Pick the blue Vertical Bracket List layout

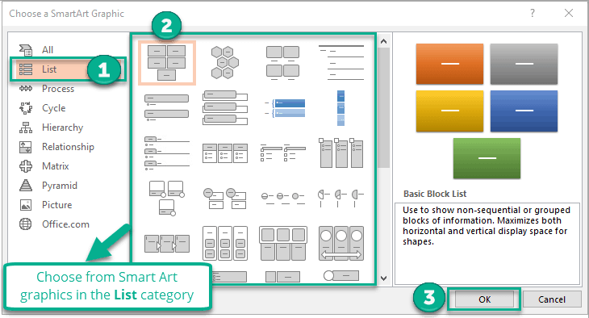point(285,108)
